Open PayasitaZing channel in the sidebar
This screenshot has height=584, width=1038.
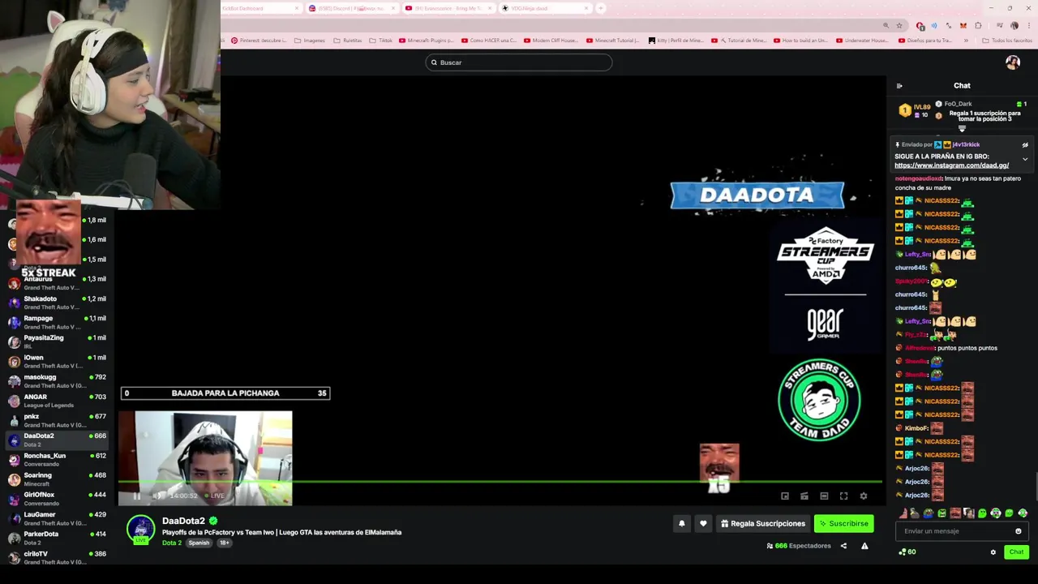(57, 341)
